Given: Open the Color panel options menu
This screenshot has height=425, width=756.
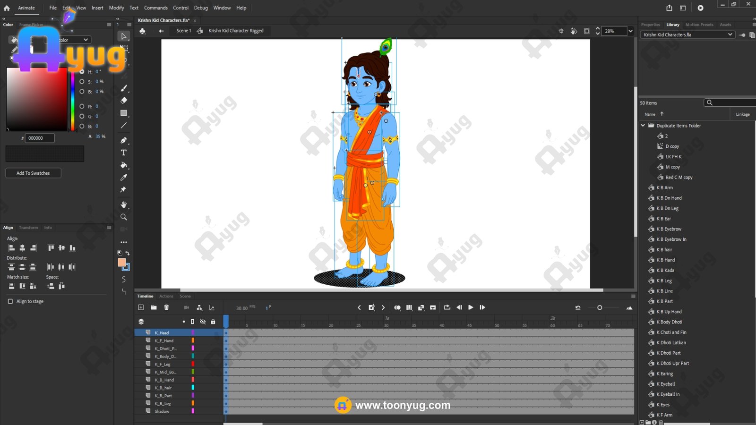Looking at the screenshot, I should click(109, 25).
